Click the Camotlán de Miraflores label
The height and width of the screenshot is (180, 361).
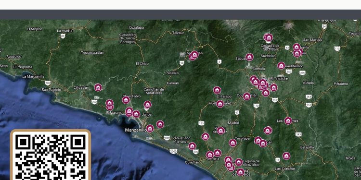point(154,91)
